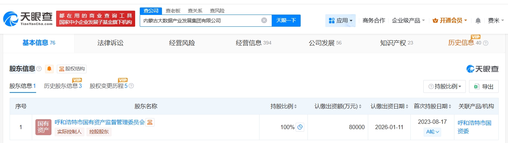The width and height of the screenshot is (508, 143).
Task: Click the help icon beside 股权变更历程
Action: click(131, 86)
